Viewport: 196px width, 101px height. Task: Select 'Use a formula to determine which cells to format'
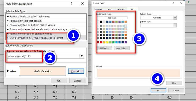(46, 38)
